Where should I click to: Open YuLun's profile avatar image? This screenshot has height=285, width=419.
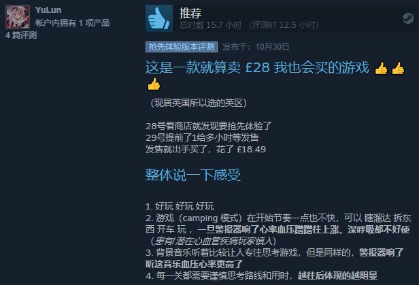tap(18, 17)
